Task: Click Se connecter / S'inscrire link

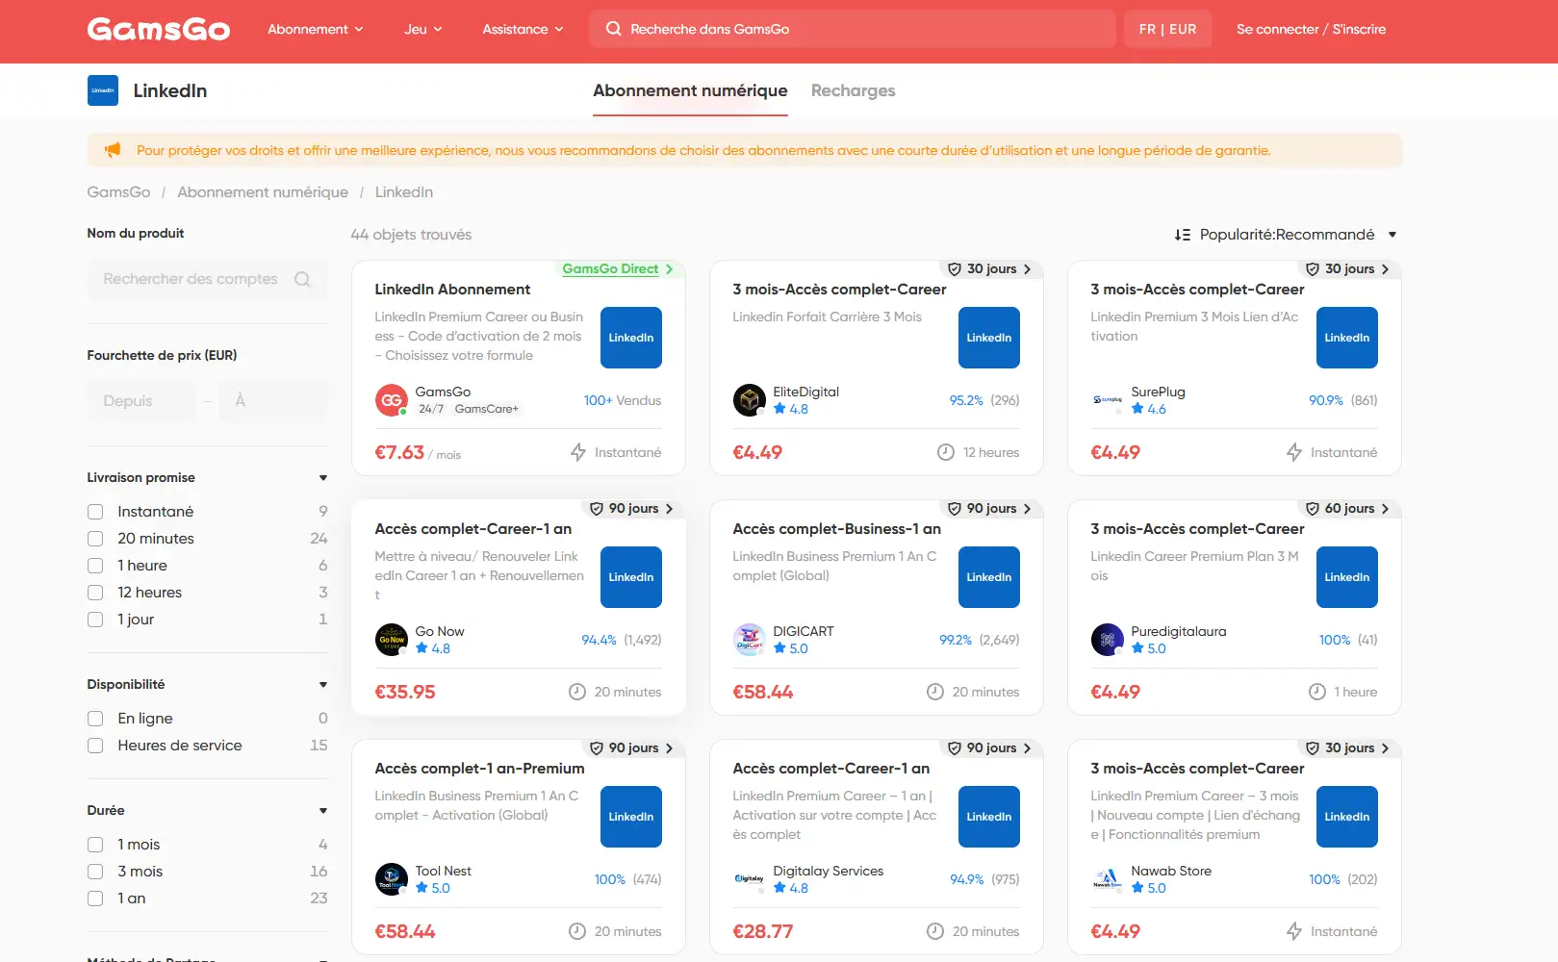Action: point(1311,29)
